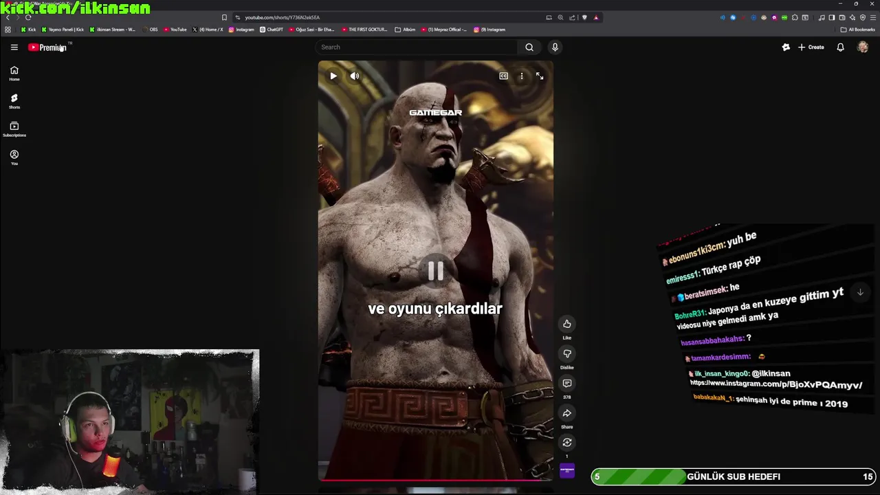This screenshot has width=880, height=495.
Task: Open the Kick bookmark
Action: coord(28,30)
